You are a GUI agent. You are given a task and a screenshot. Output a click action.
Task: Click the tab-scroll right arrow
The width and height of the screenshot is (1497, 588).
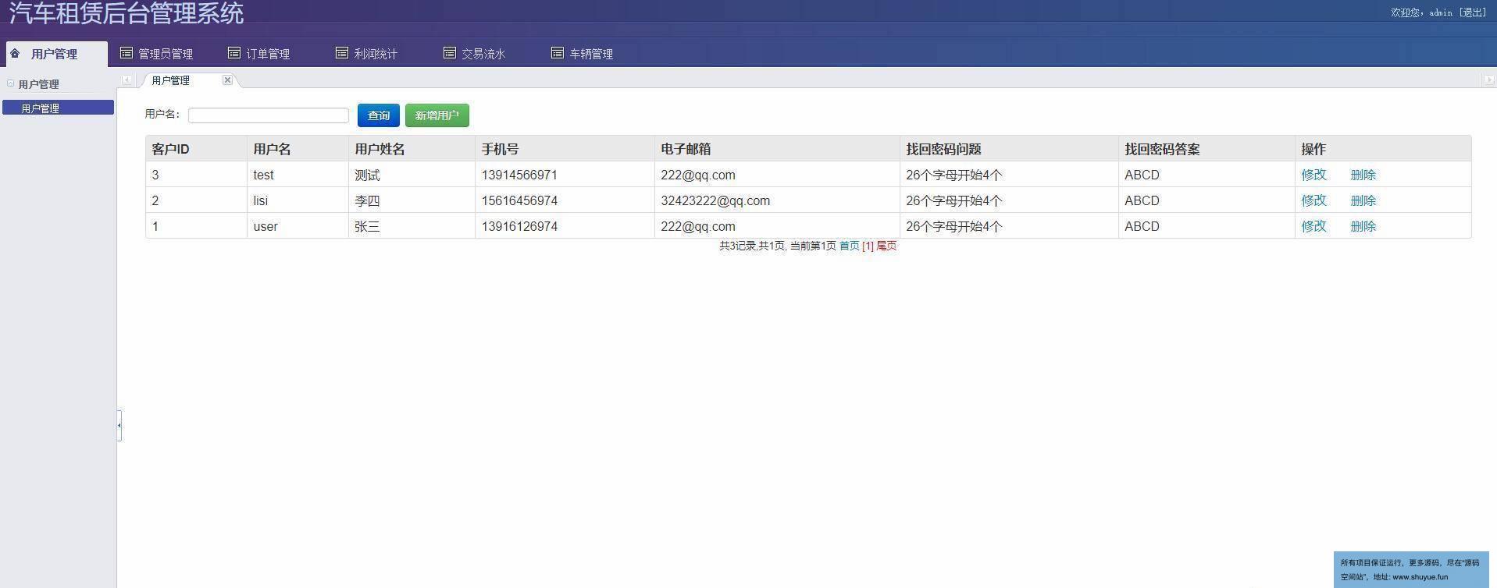1488,80
